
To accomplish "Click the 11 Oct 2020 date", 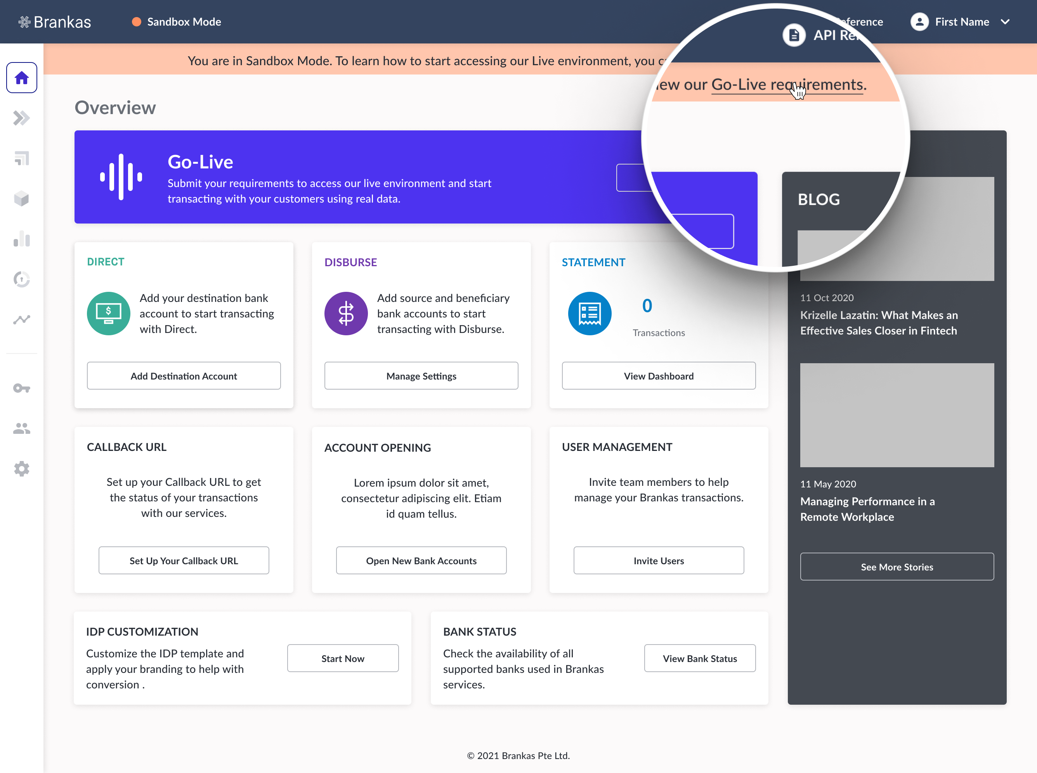I will 827,298.
